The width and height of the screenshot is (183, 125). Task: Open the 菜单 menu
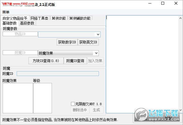(6, 12)
